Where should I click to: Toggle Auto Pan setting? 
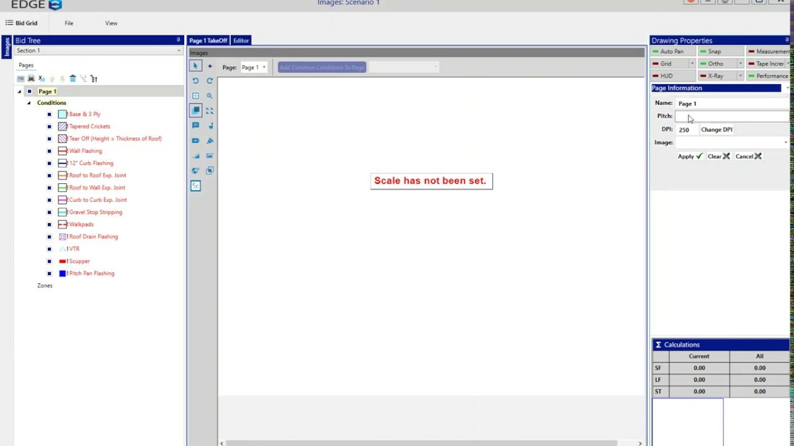[671, 52]
